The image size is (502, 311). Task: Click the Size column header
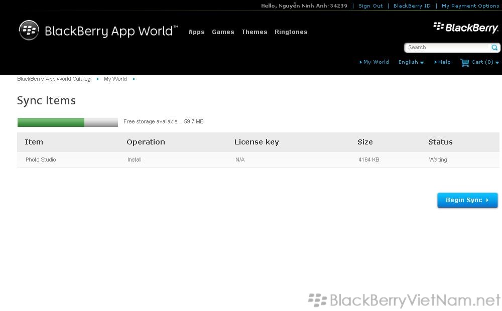coord(365,142)
